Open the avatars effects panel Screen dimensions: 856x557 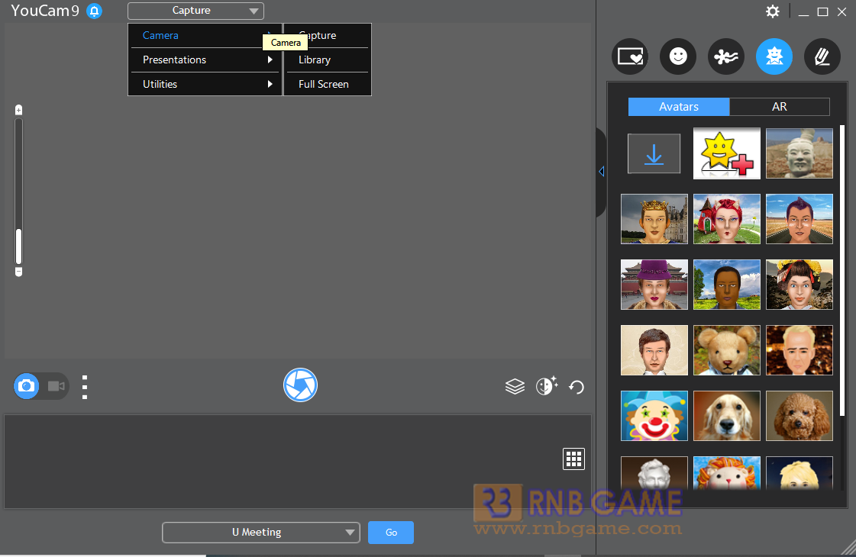click(774, 56)
